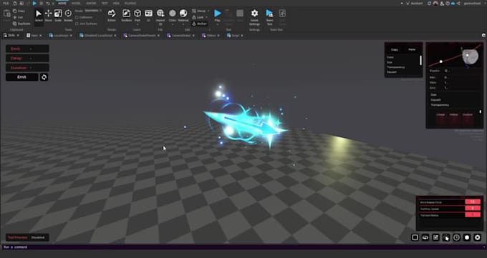Open Import 3D
487x258 pixels.
click(160, 16)
